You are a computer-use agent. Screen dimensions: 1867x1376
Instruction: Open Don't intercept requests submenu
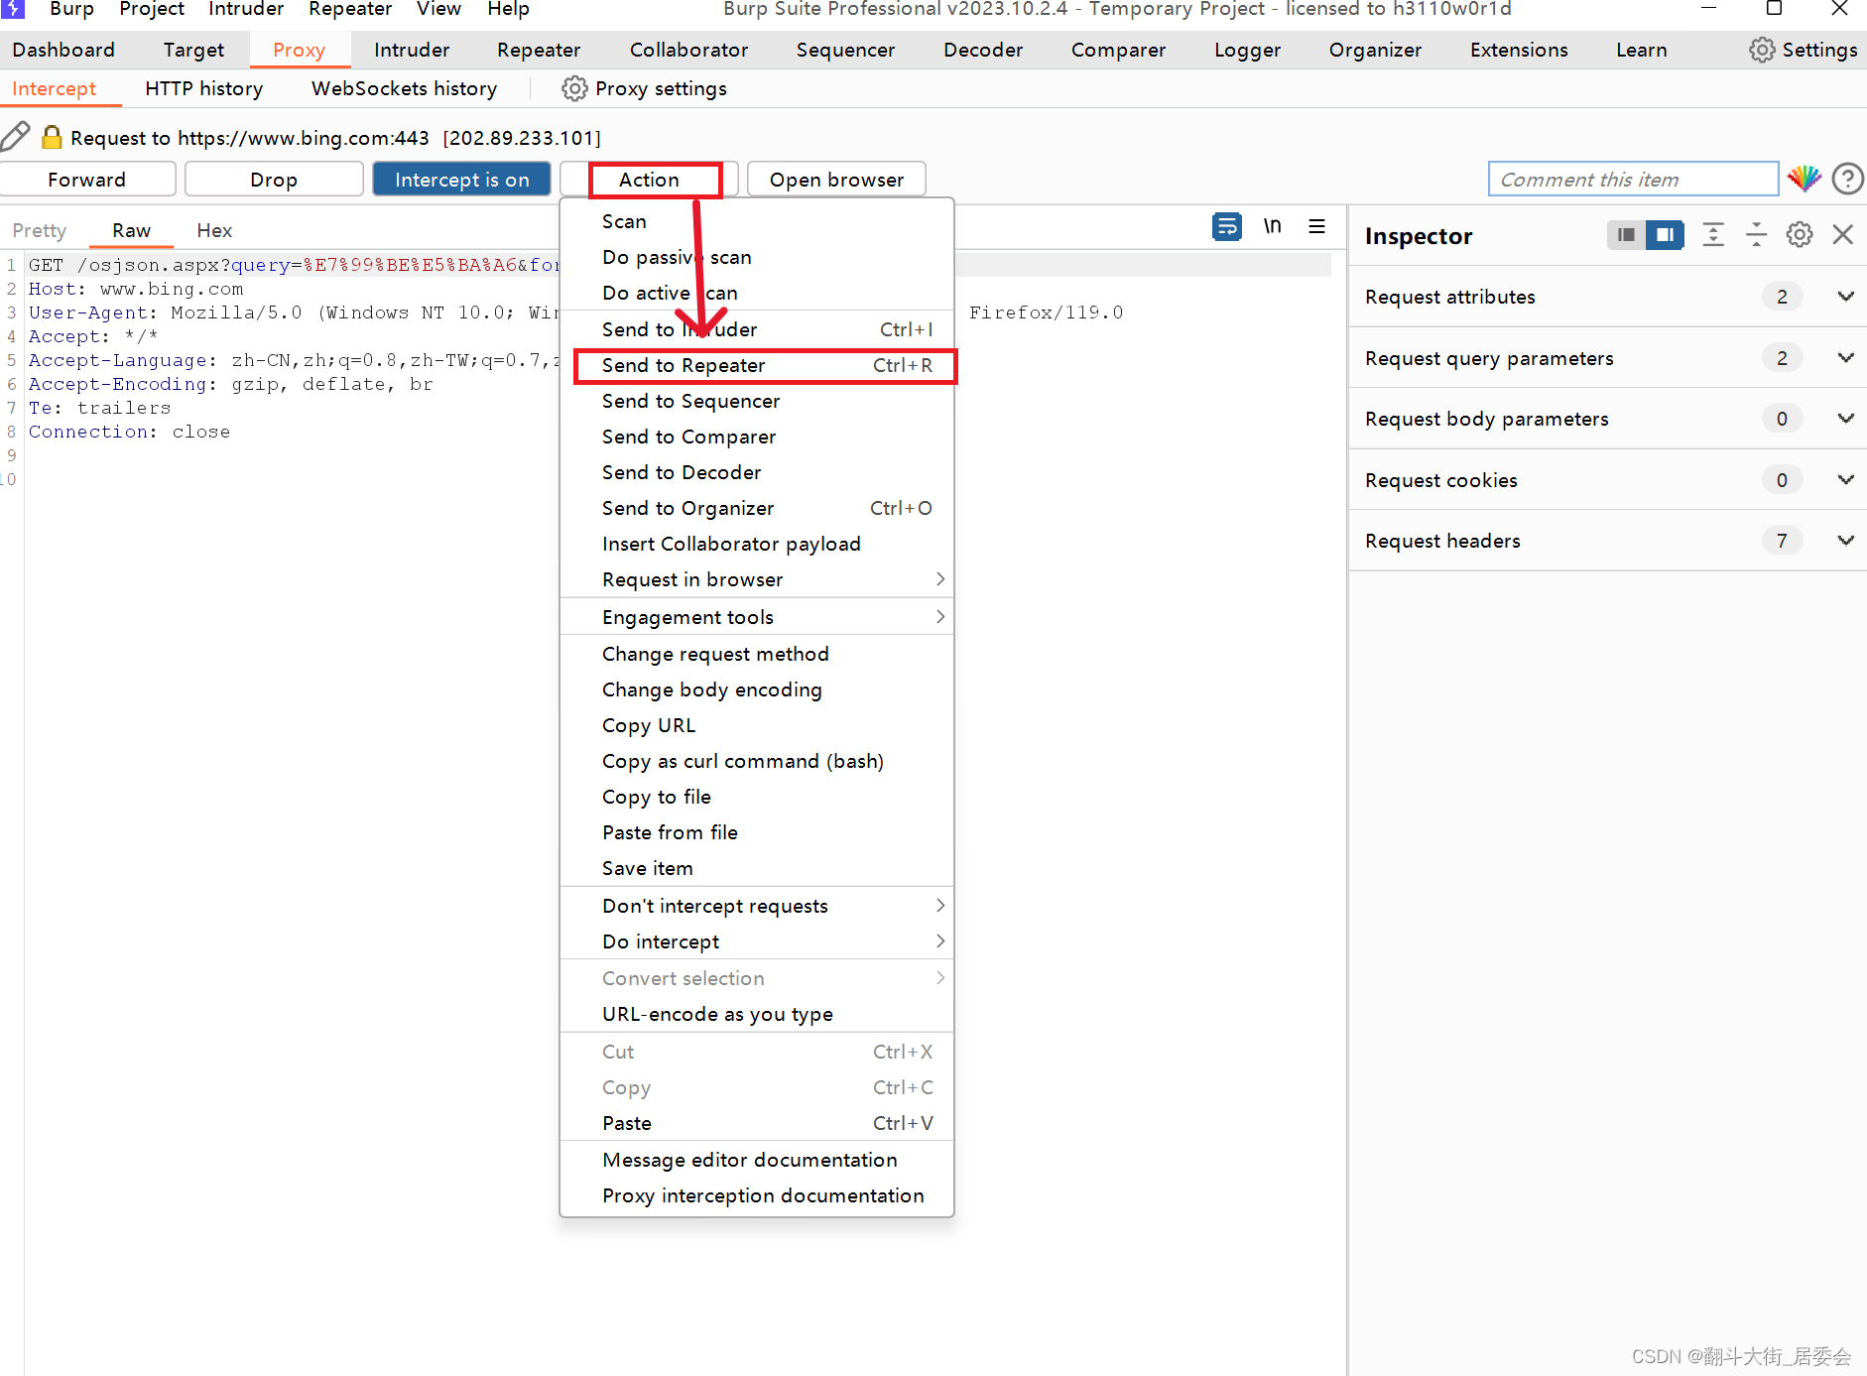pyautogui.click(x=757, y=906)
